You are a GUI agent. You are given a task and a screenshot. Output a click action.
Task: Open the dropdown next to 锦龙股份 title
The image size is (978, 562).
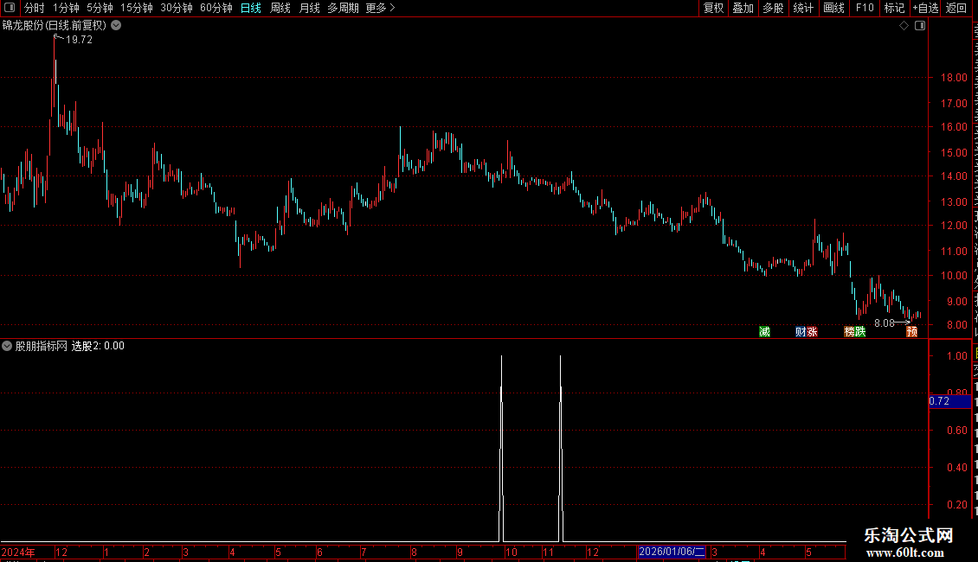[116, 26]
